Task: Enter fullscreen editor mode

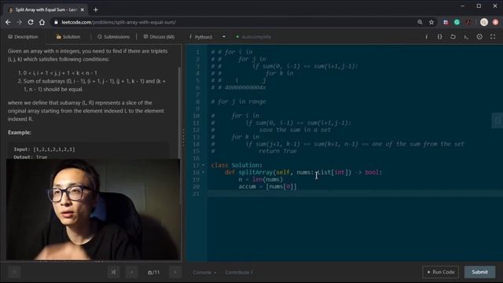Action: click(493, 37)
